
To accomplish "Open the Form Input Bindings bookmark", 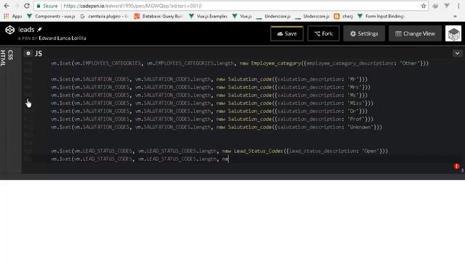I will click(x=381, y=16).
